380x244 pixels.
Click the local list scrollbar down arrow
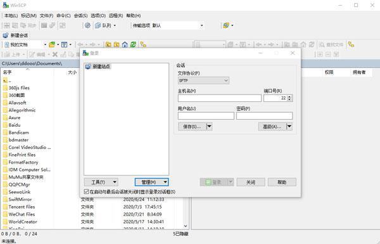click(186, 226)
